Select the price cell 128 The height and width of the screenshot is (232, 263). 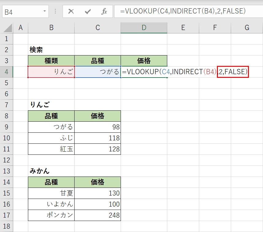(98, 149)
